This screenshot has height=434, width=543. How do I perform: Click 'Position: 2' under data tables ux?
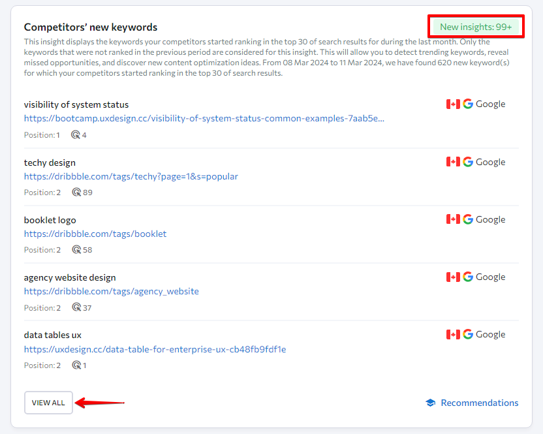[x=42, y=365]
